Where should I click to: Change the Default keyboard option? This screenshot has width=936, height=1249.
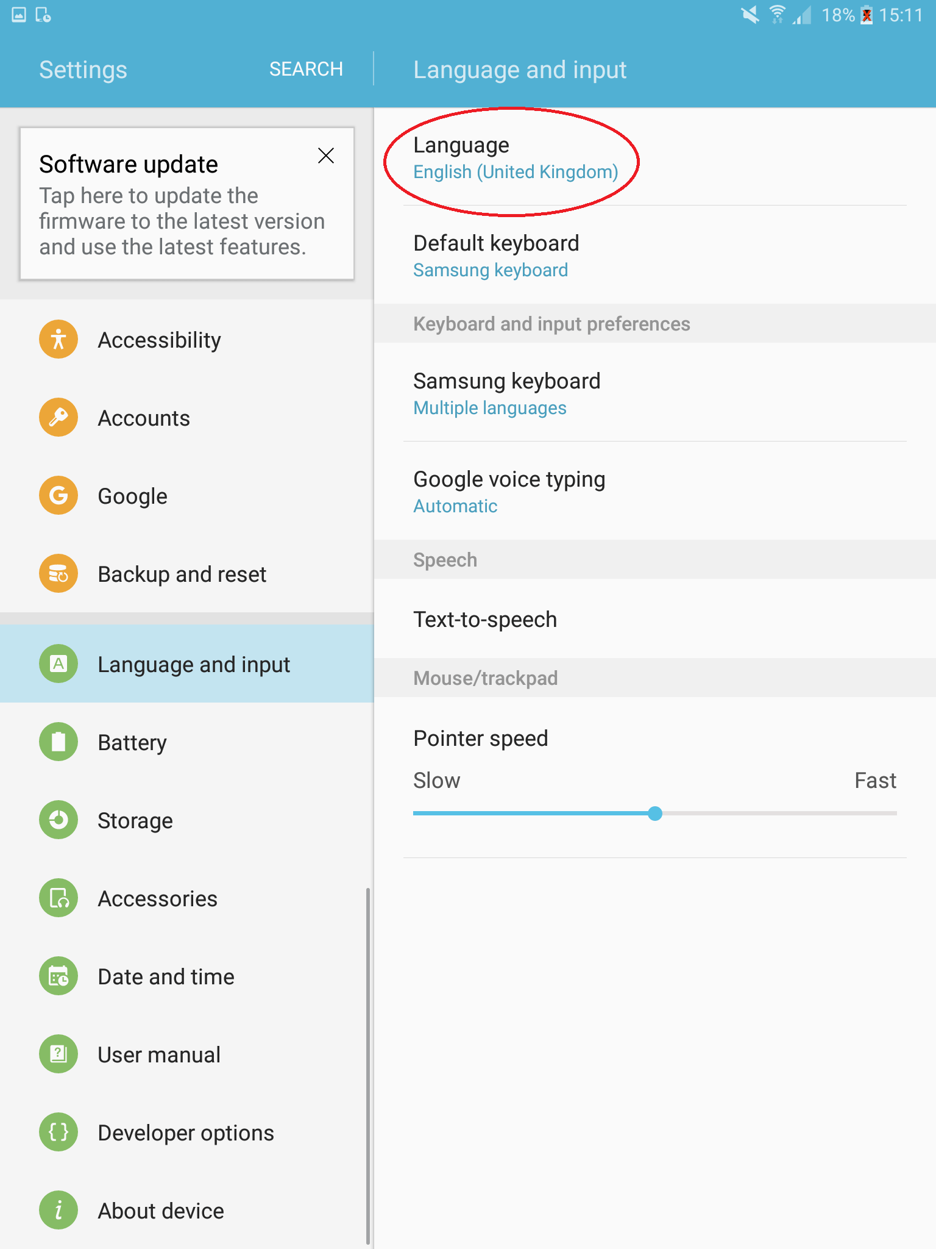pos(655,255)
